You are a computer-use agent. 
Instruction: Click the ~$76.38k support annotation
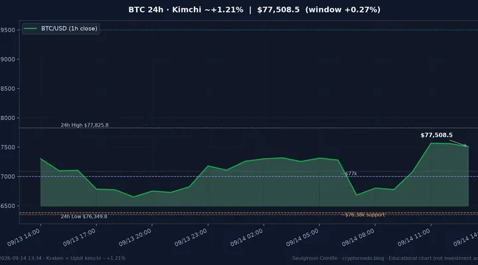tap(363, 215)
